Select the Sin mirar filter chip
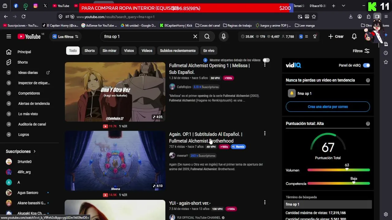Image resolution: width=392 pixels, height=220 pixels. click(x=109, y=51)
